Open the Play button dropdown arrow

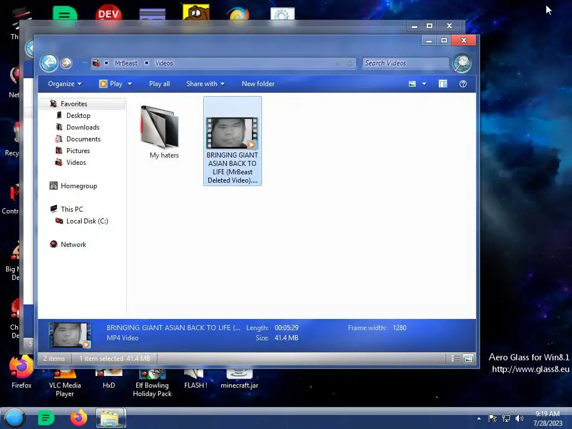coord(130,84)
